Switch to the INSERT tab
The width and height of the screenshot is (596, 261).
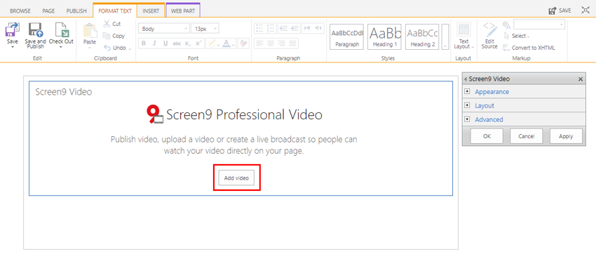151,11
